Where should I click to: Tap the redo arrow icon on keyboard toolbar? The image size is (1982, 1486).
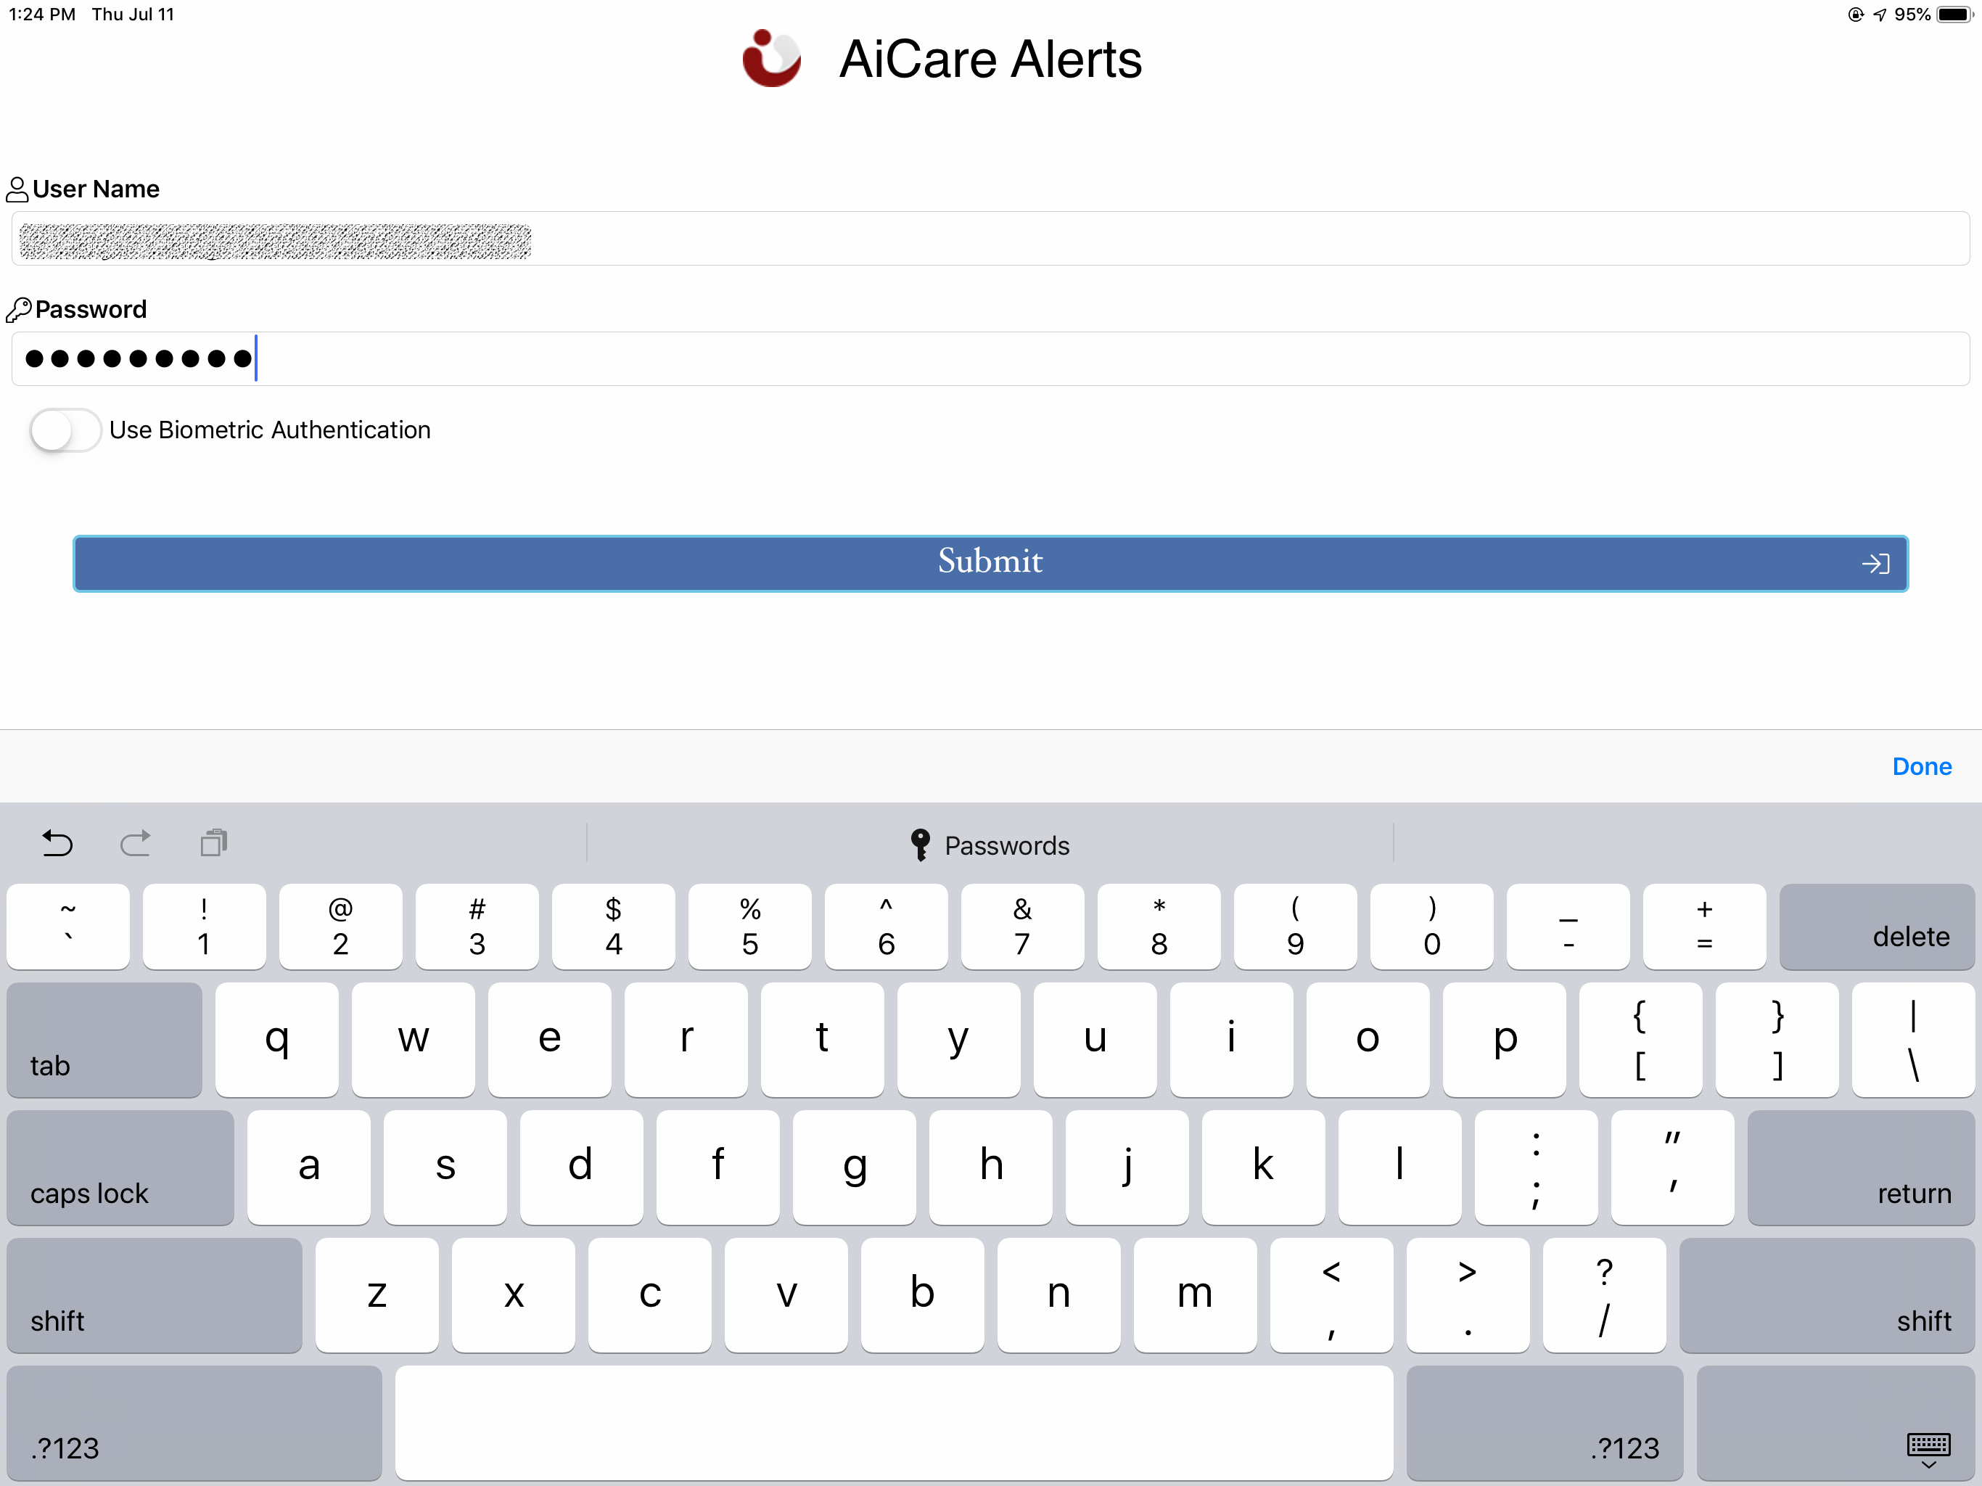pos(135,843)
